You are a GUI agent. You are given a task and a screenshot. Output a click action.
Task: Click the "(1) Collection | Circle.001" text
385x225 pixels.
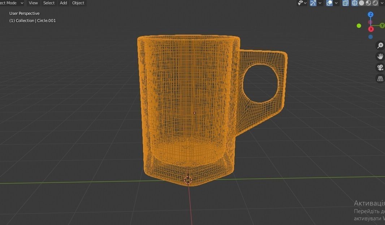coord(33,21)
